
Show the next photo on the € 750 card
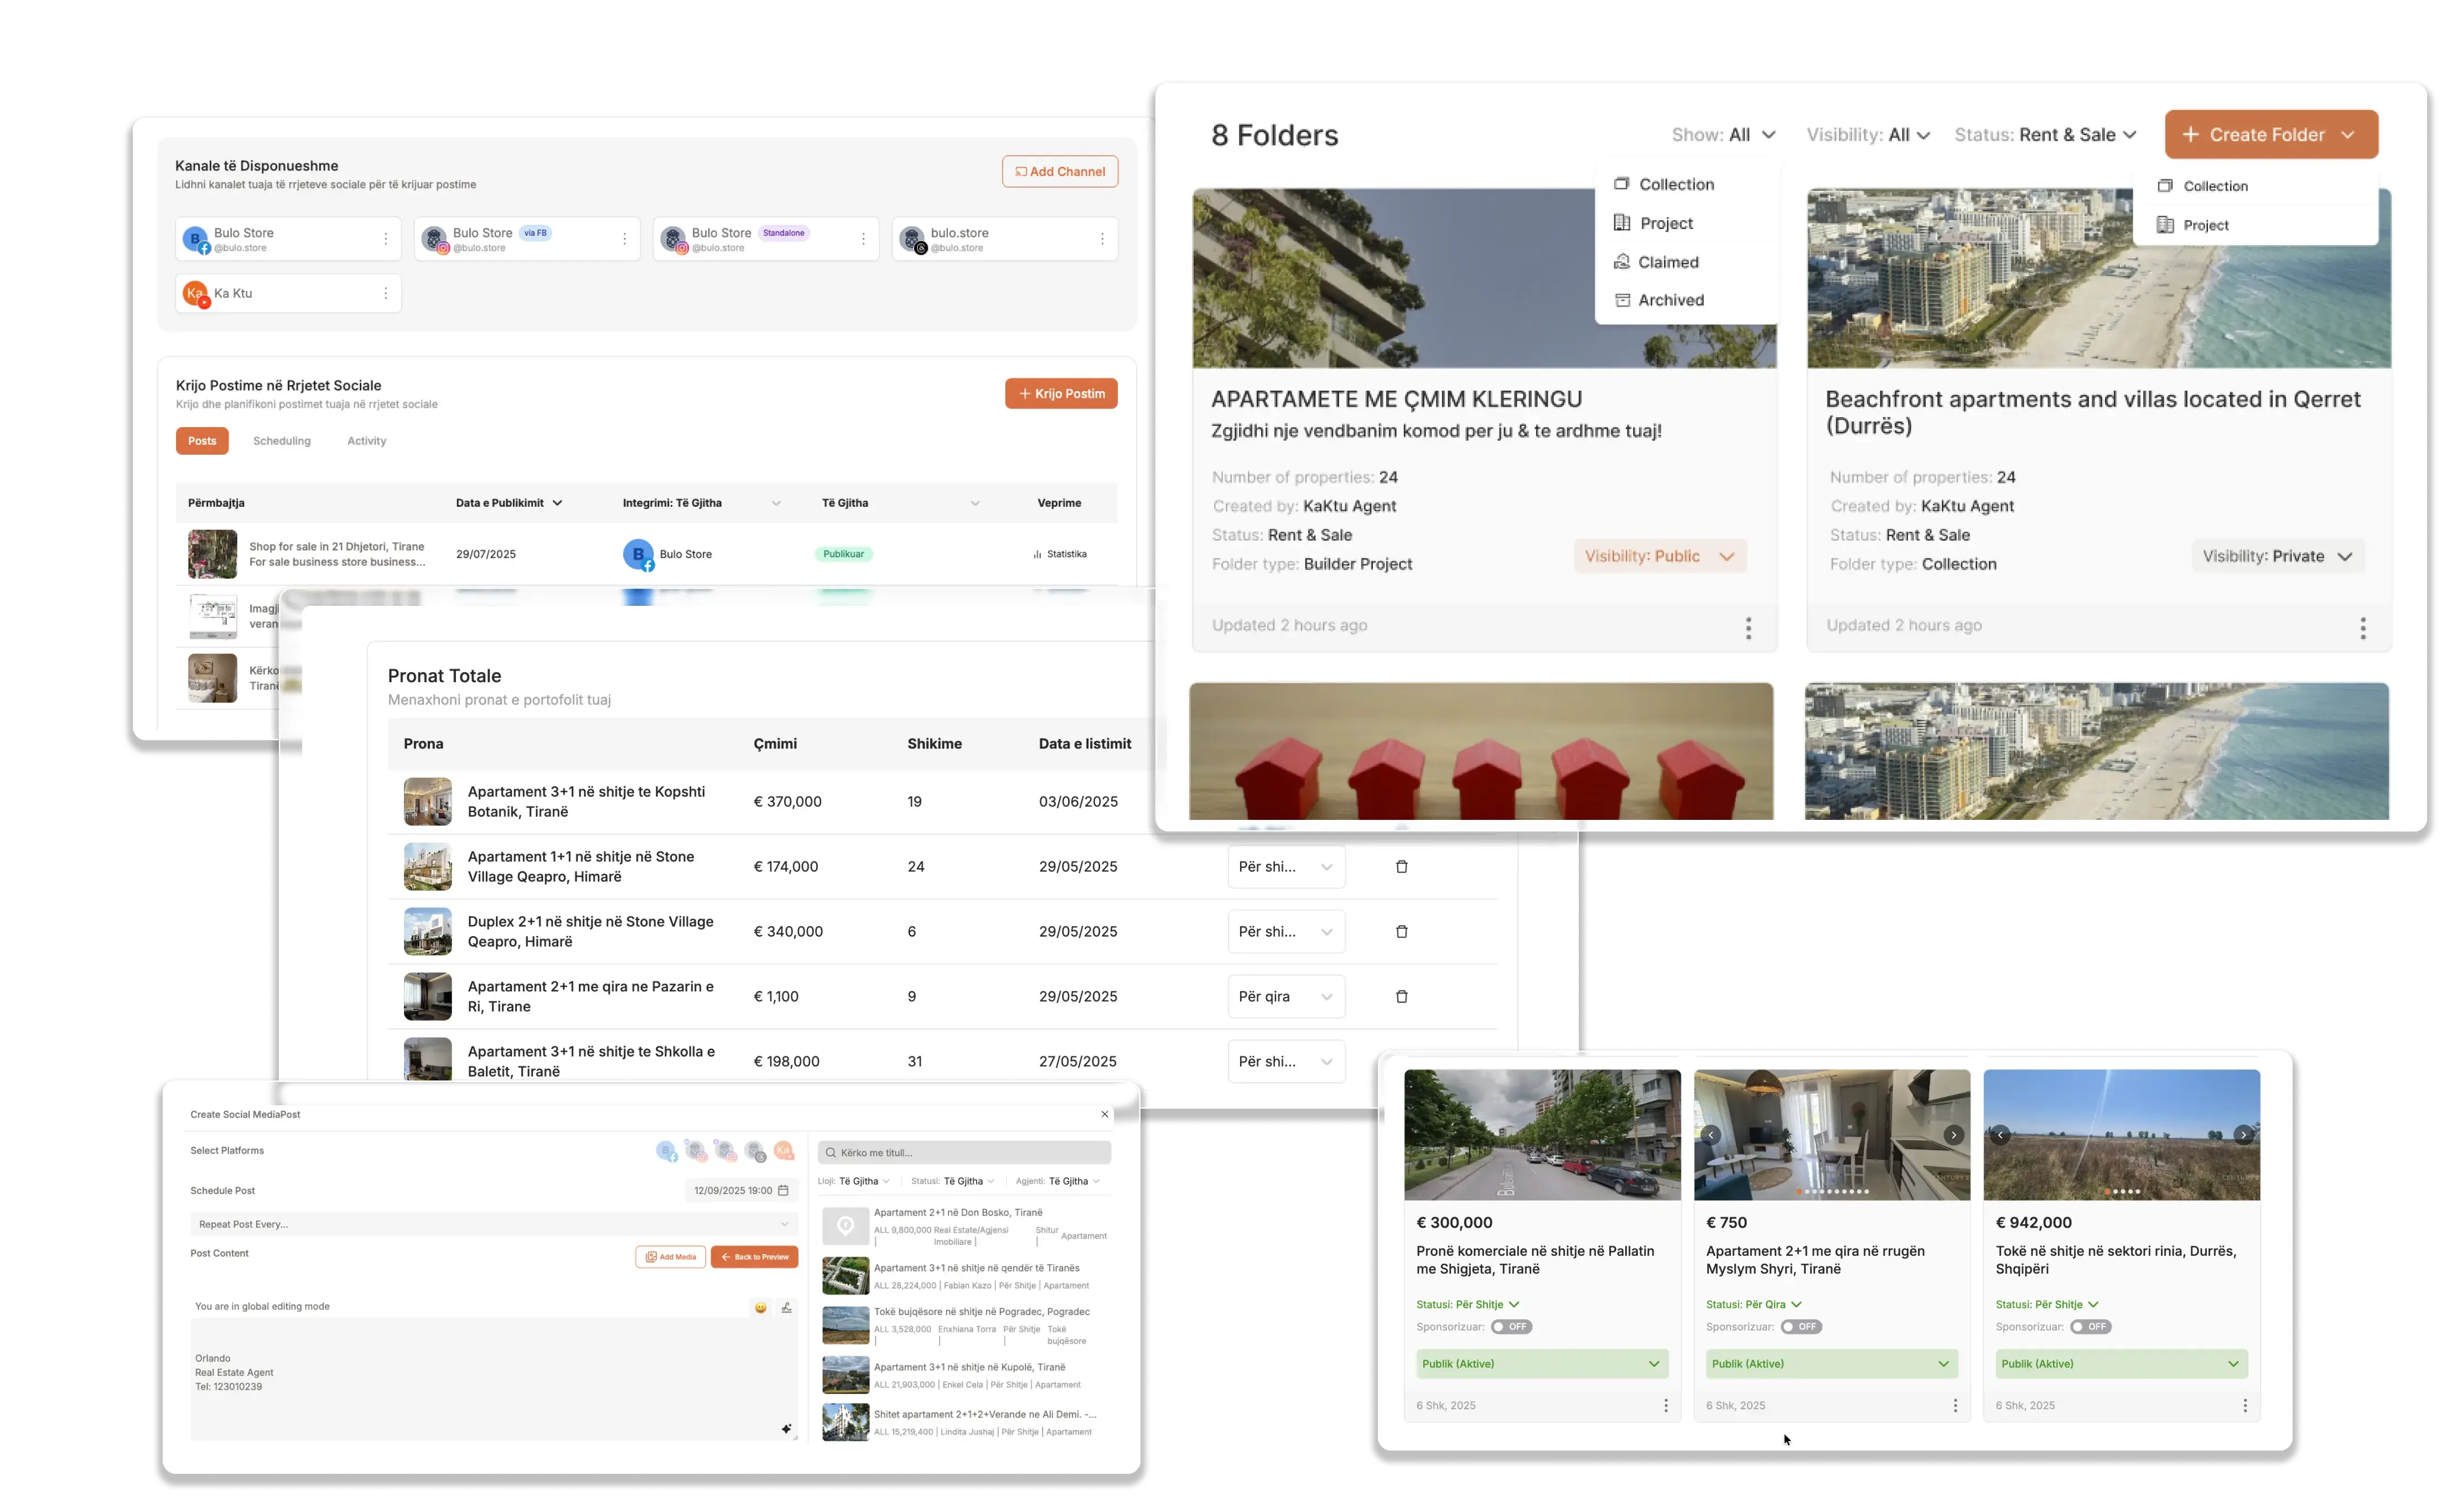[1953, 1135]
